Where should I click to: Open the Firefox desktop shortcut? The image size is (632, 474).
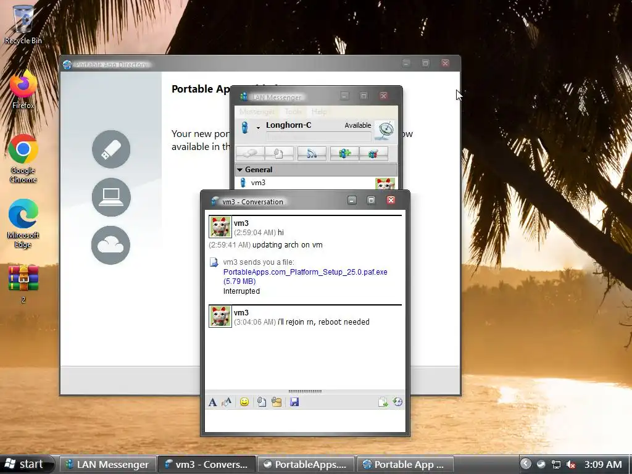tap(23, 89)
